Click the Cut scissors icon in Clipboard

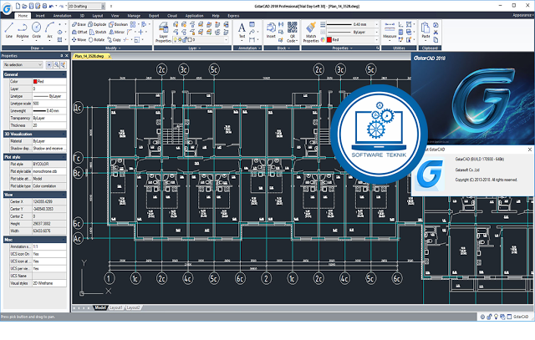pos(436,32)
